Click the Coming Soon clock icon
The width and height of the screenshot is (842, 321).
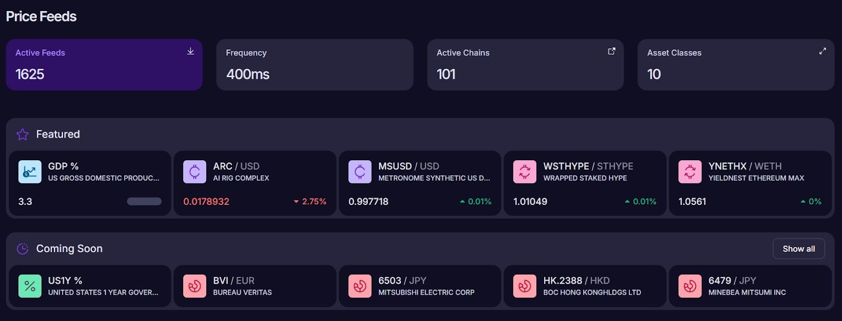pos(23,248)
